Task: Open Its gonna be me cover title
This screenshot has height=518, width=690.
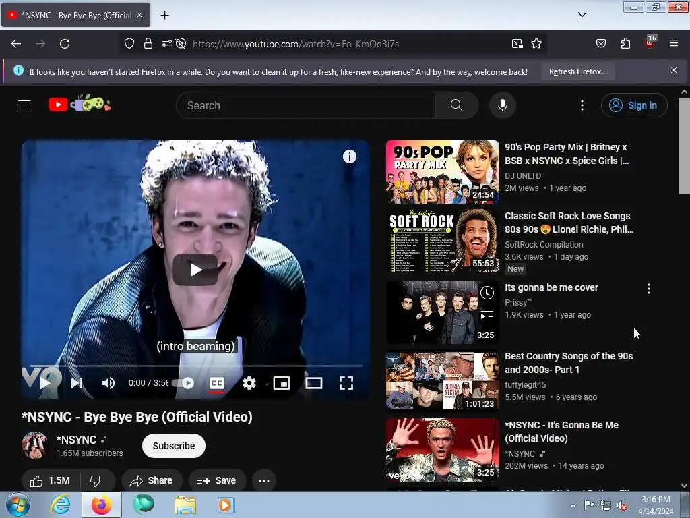Action: [551, 287]
